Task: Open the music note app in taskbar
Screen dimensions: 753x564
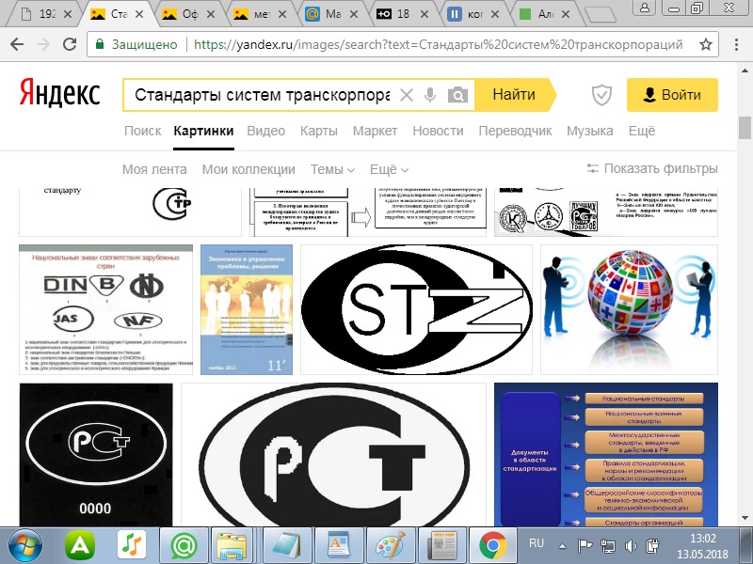Action: pyautogui.click(x=132, y=545)
